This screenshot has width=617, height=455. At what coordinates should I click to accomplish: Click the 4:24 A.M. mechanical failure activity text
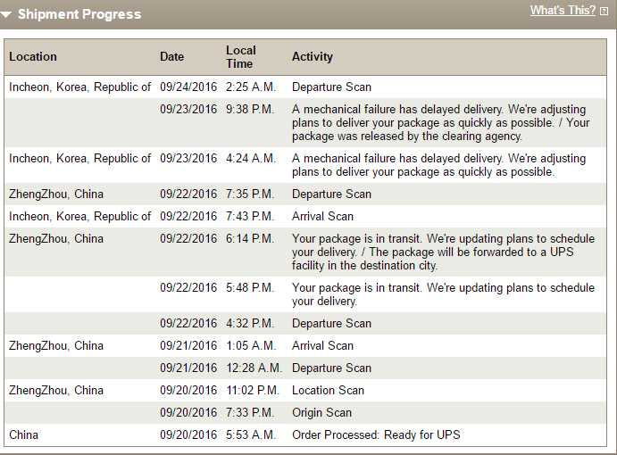coord(438,165)
